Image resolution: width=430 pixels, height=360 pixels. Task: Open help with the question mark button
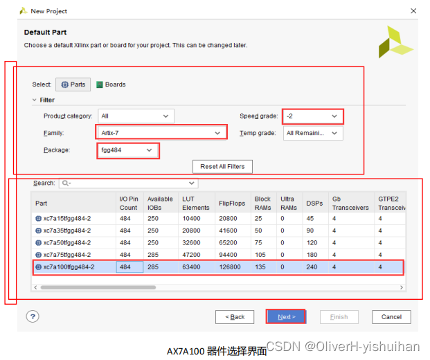coord(33,316)
